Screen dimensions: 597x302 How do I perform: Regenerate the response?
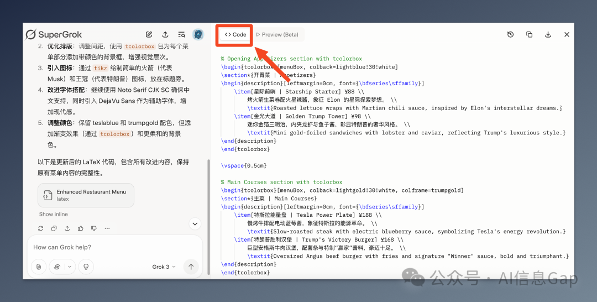[41, 228]
